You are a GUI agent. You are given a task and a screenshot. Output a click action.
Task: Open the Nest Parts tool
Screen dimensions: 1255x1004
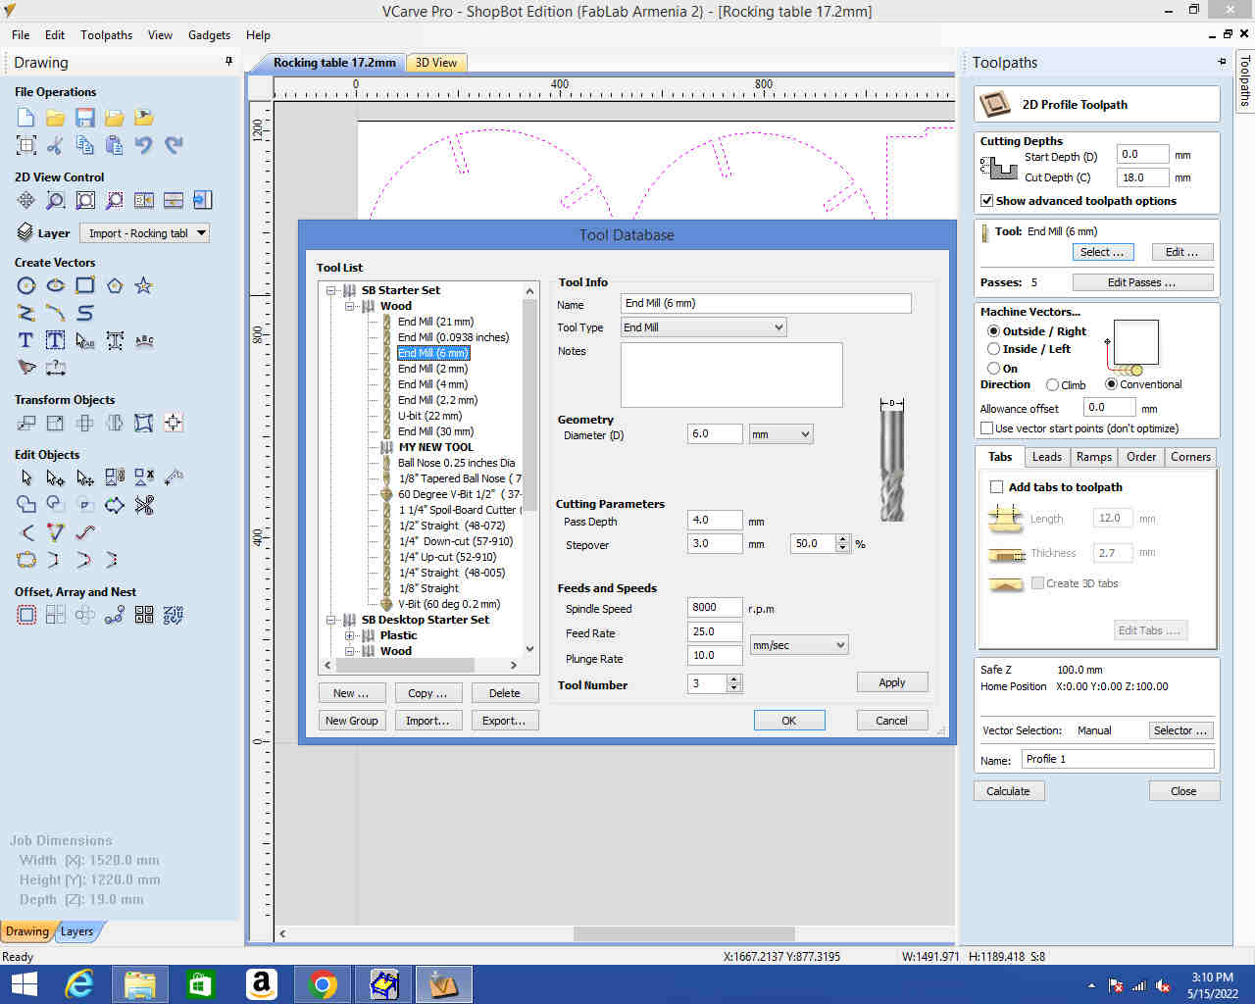(x=174, y=615)
